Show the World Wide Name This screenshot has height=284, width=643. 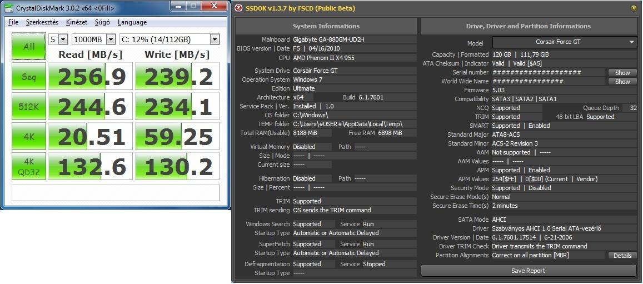[622, 82]
